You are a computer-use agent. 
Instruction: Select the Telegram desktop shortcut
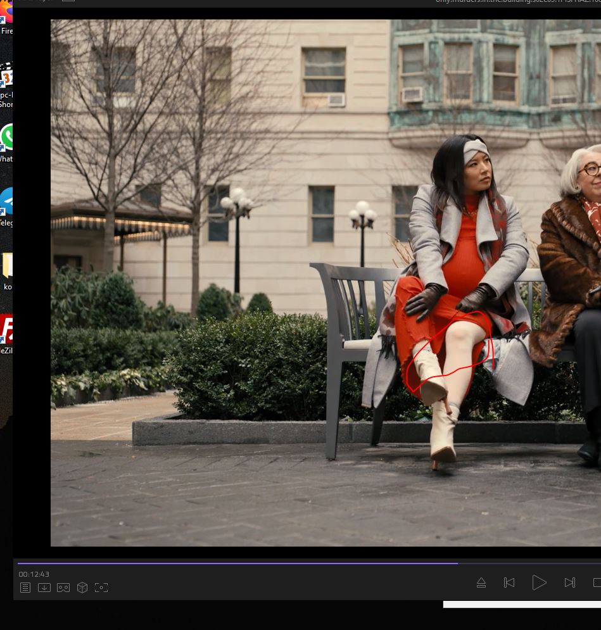coord(7,204)
